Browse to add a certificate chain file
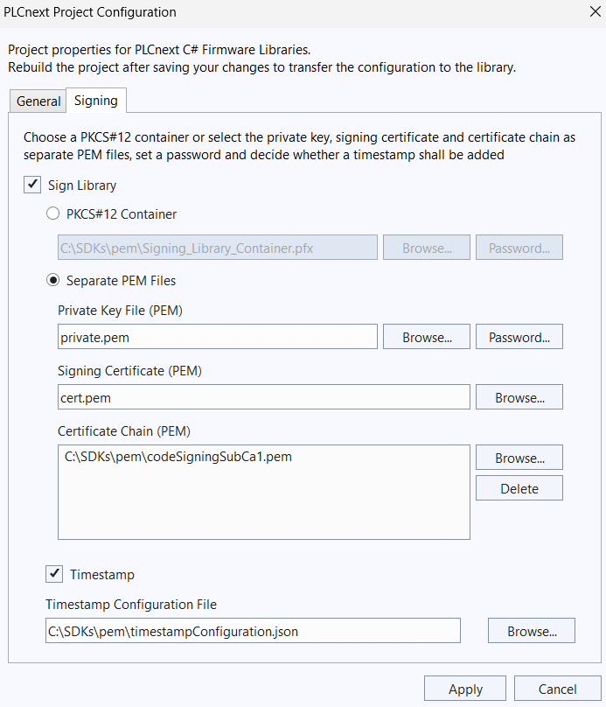The width and height of the screenshot is (606, 707). (519, 458)
